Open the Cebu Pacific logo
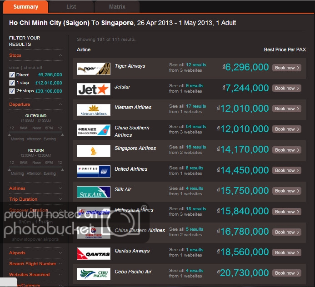The width and height of the screenshot is (315, 287). click(94, 274)
